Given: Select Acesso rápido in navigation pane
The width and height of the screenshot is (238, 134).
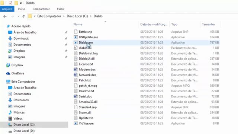Looking at the screenshot, I should coord(21,26).
